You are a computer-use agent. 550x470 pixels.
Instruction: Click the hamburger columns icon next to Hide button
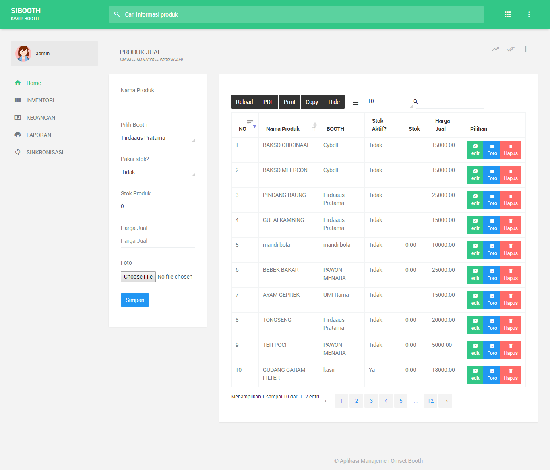[356, 102]
